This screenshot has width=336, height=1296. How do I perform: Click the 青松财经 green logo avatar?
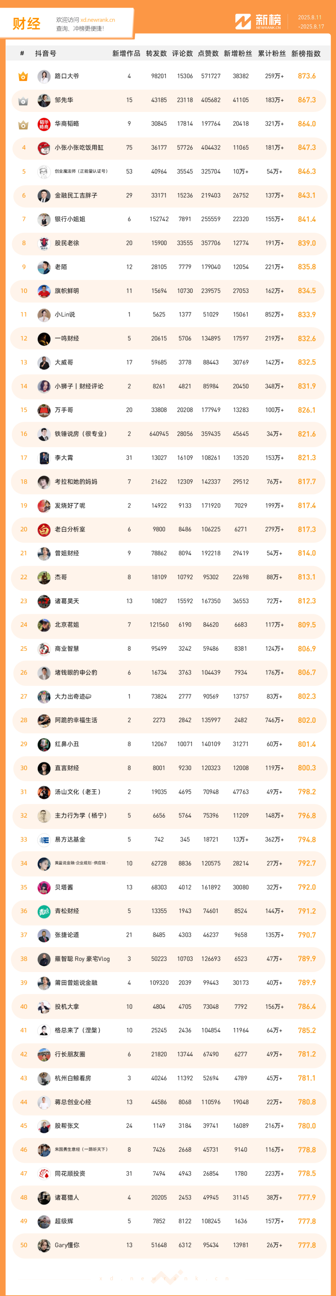click(x=44, y=911)
